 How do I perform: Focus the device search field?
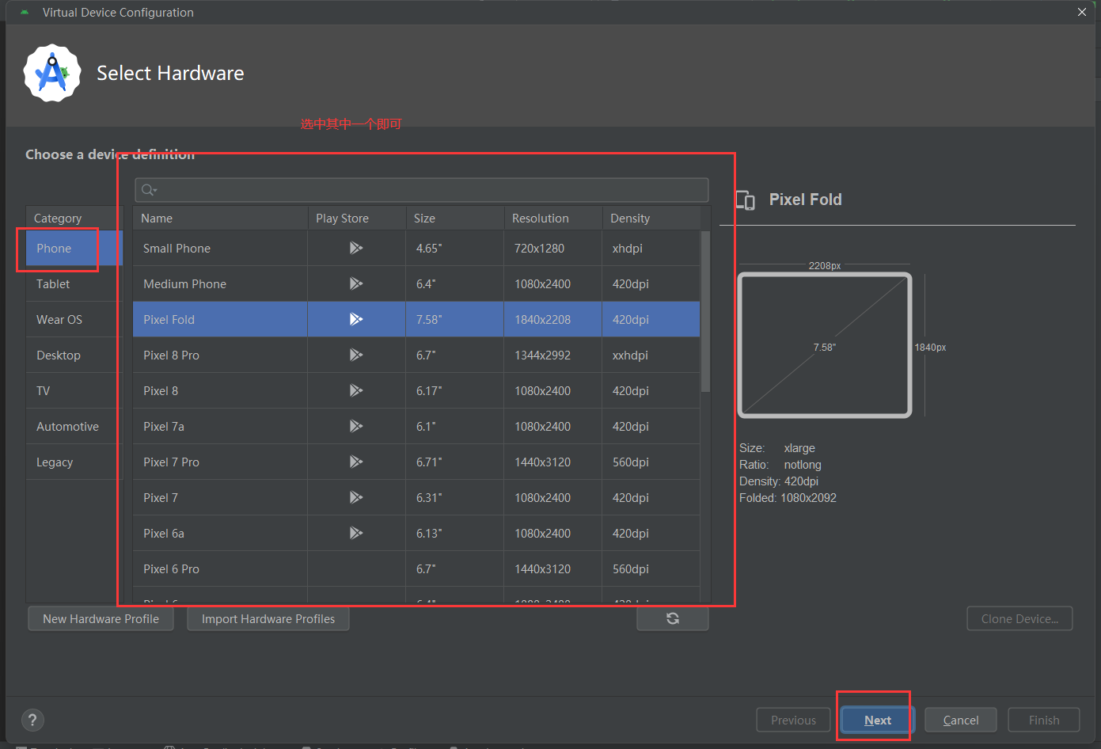[x=422, y=190]
